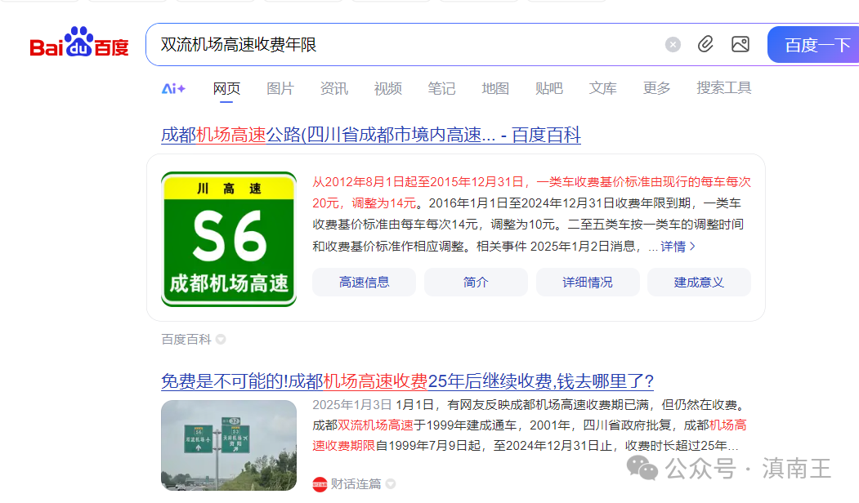Click the 简介 button
The width and height of the screenshot is (859, 503).
476,283
